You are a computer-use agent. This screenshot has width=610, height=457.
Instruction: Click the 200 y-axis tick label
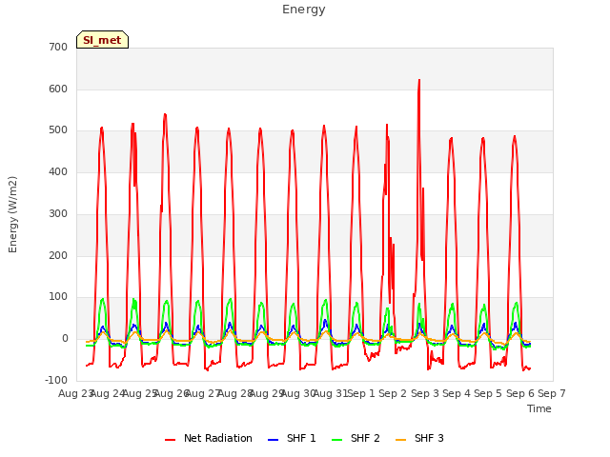tap(58, 255)
